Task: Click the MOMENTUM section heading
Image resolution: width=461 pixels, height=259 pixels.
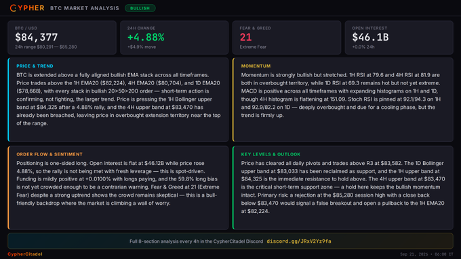Action: [256, 66]
